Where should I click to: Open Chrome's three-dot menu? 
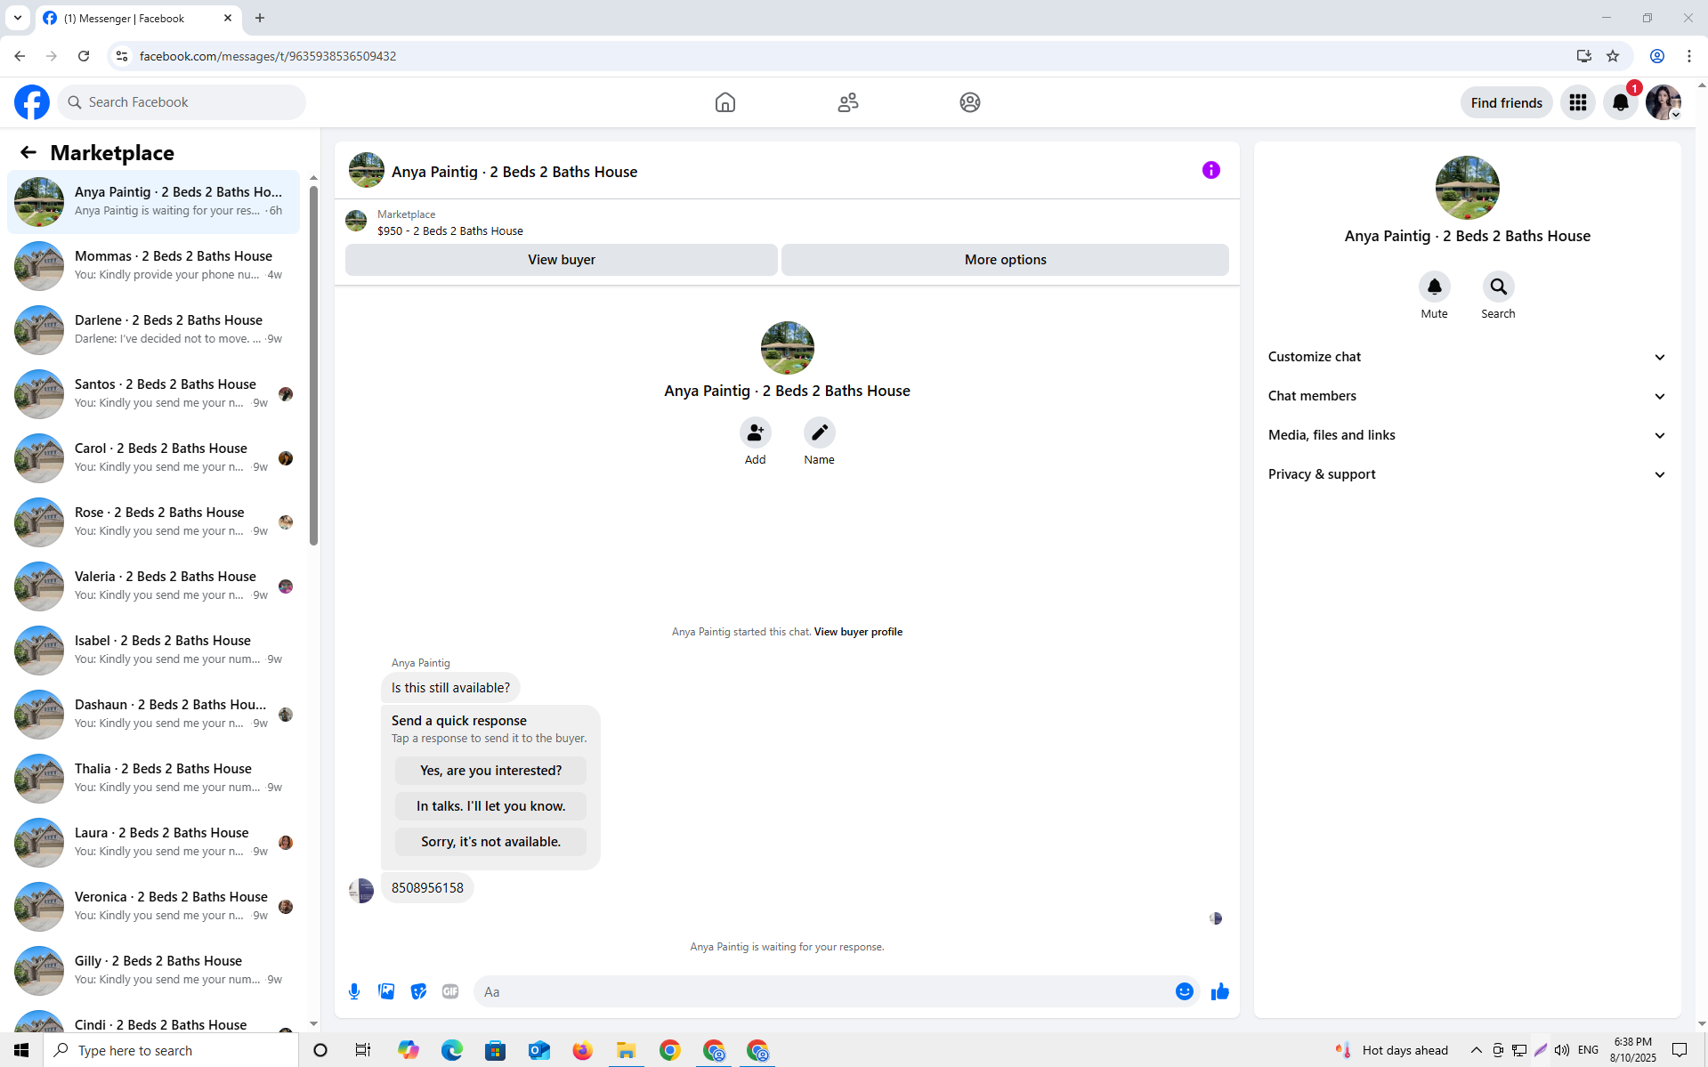[1688, 56]
